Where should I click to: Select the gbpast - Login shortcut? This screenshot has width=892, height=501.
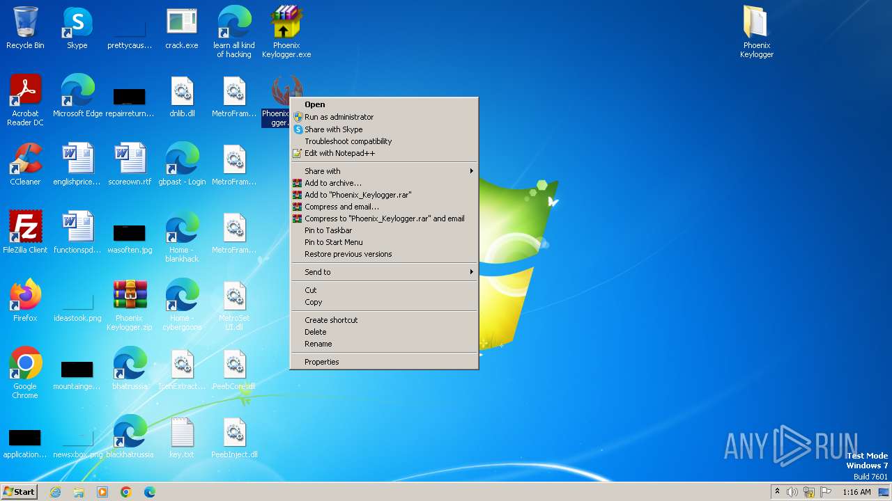[x=182, y=164]
